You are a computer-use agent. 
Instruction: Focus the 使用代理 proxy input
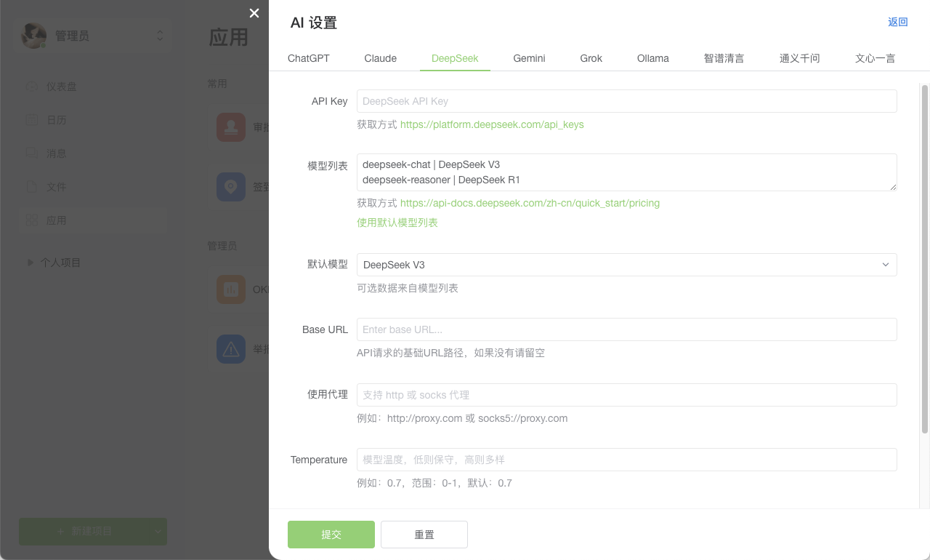tap(626, 395)
